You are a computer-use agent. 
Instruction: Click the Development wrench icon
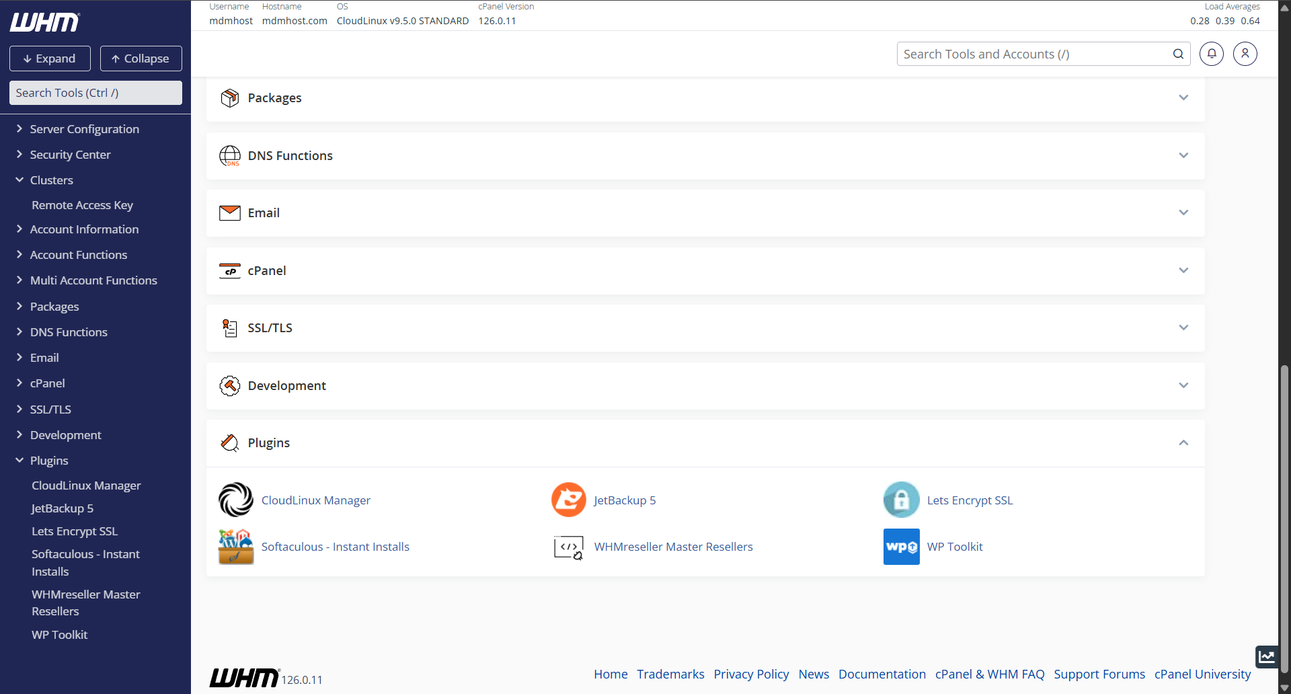(x=230, y=386)
